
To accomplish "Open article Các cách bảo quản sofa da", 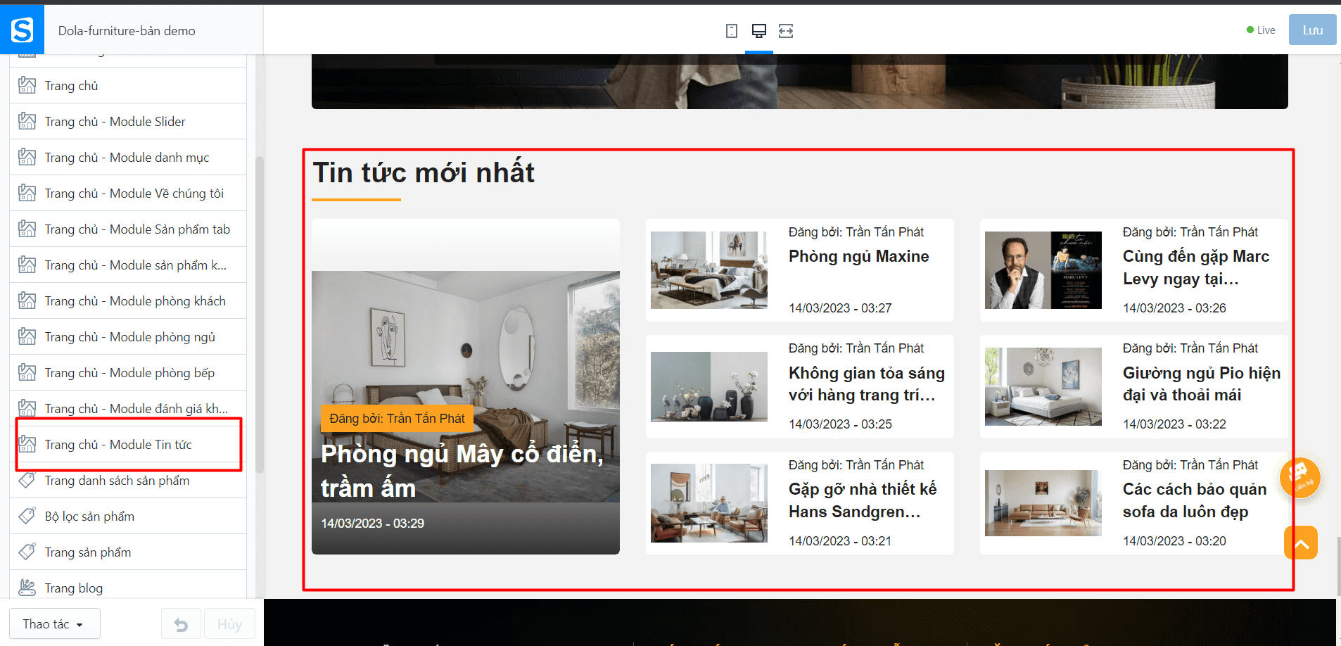I will click(x=1195, y=500).
